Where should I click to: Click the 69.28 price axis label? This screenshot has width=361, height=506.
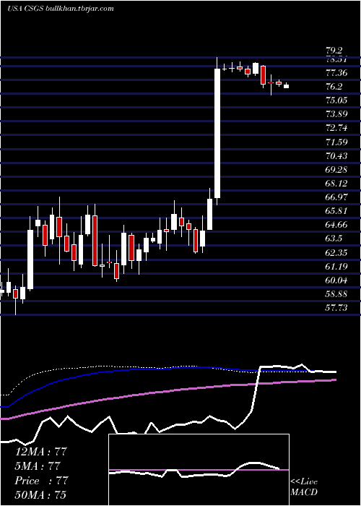pyautogui.click(x=336, y=170)
